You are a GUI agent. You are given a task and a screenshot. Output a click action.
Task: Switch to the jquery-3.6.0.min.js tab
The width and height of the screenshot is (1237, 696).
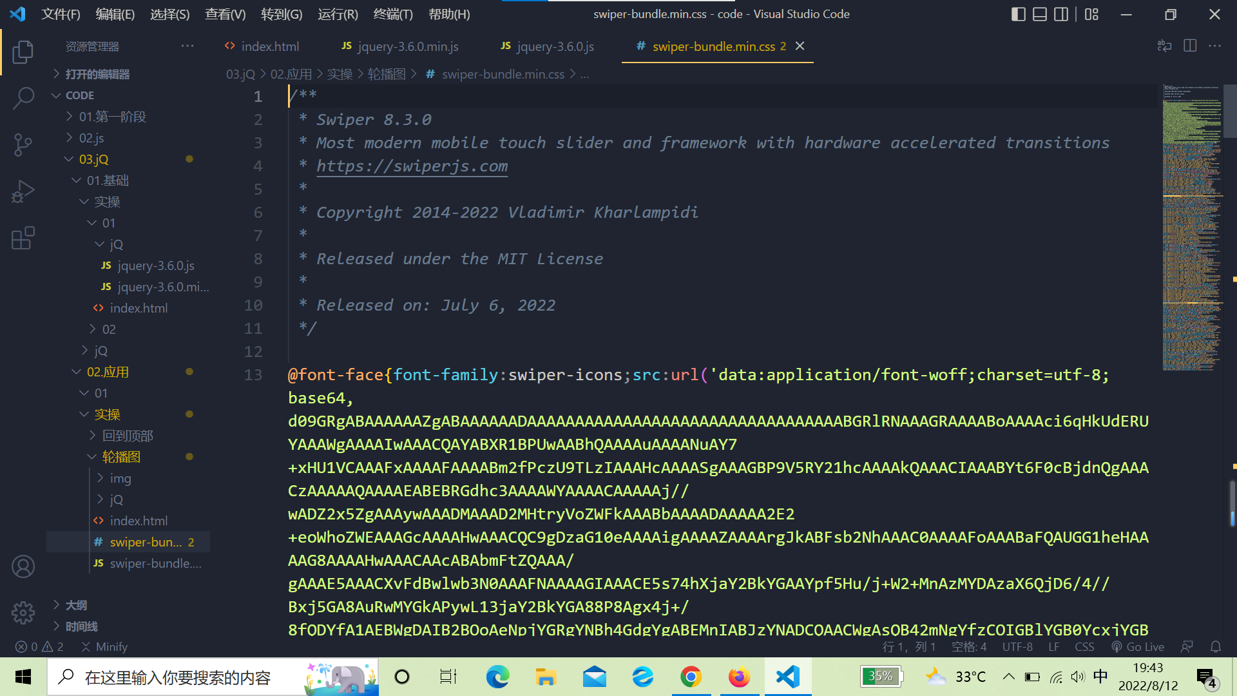click(399, 46)
